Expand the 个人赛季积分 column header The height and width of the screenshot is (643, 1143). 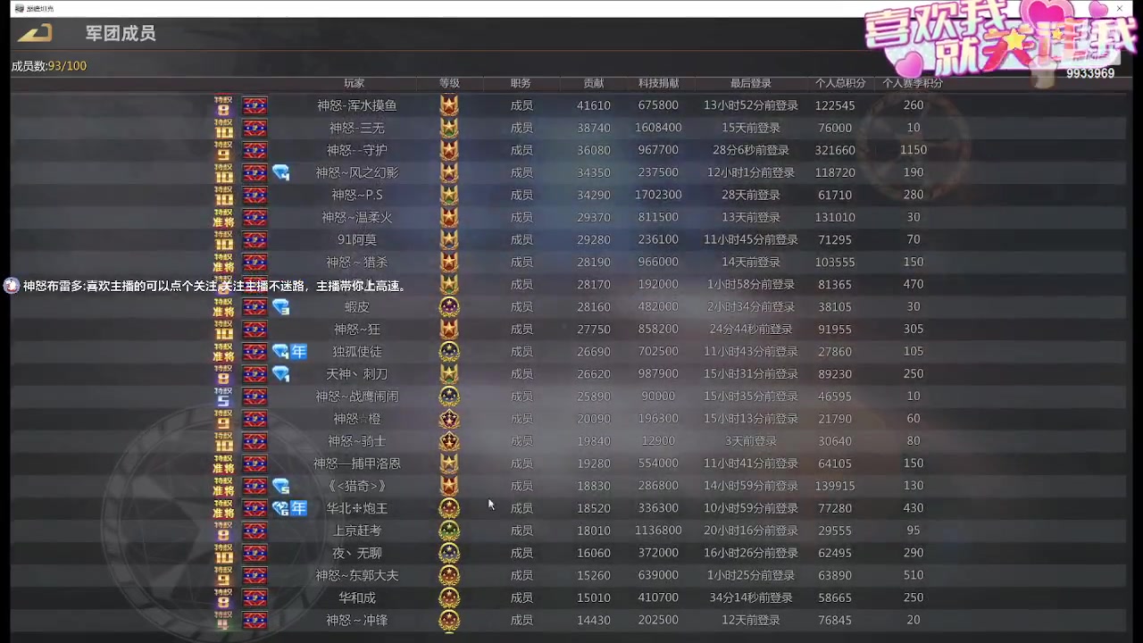[x=913, y=83]
